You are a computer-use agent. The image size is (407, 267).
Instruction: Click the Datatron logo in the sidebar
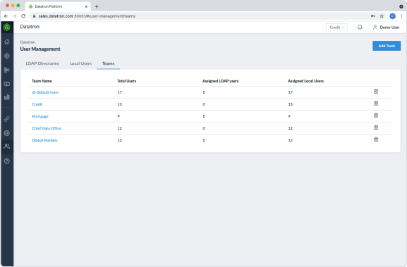click(7, 27)
